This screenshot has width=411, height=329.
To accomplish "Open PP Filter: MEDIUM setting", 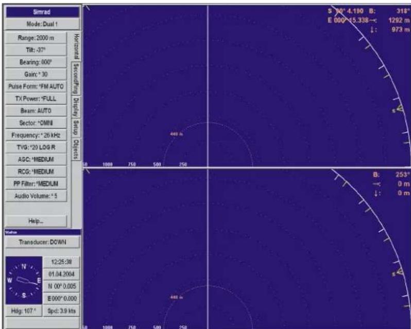I will [x=36, y=184].
